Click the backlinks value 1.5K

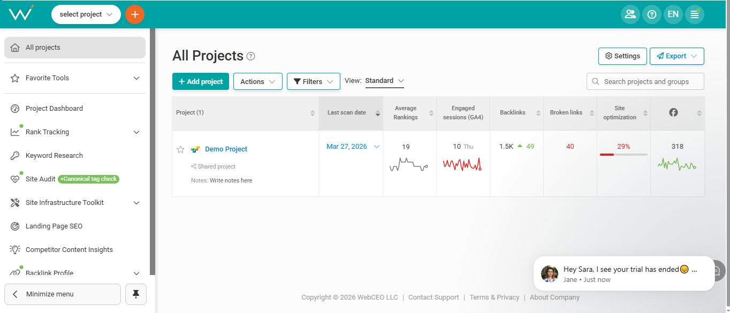click(x=506, y=147)
